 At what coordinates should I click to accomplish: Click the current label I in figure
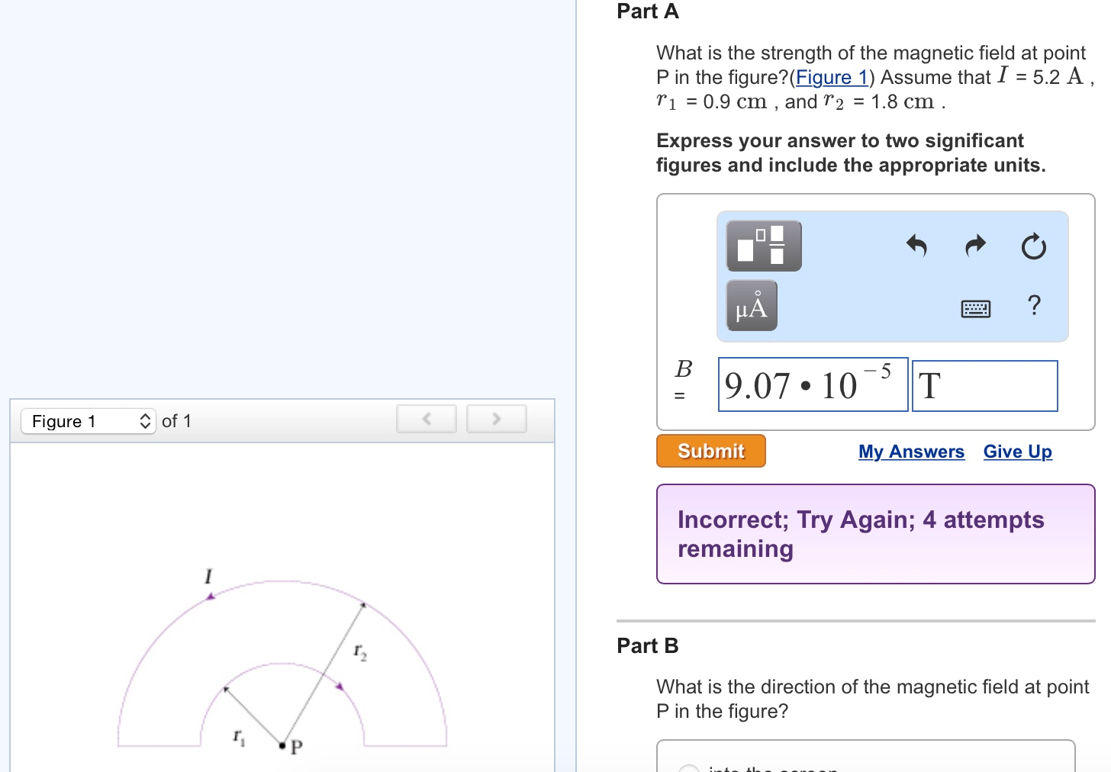[208, 576]
